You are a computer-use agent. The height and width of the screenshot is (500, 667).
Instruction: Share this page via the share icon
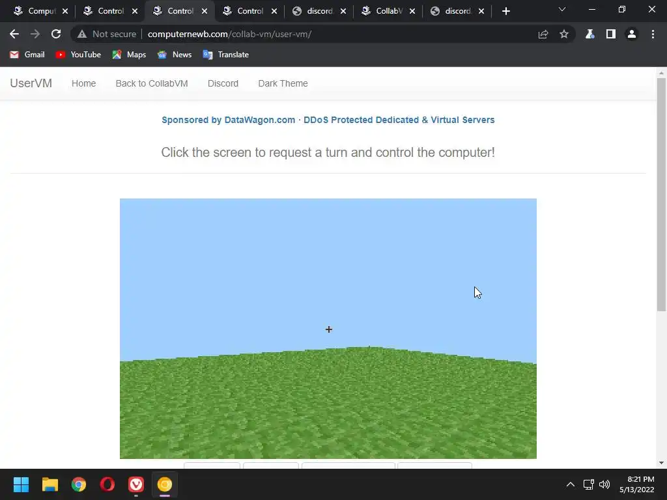pos(543,34)
